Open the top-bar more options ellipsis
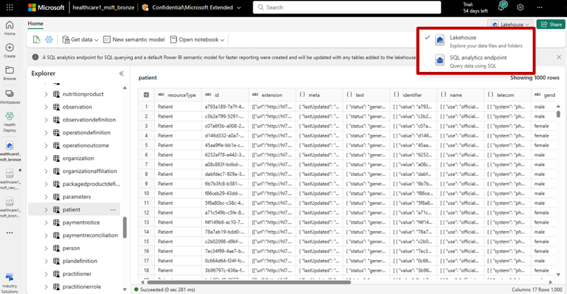Image resolution: width=567 pixels, height=294 pixels. coord(540,7)
